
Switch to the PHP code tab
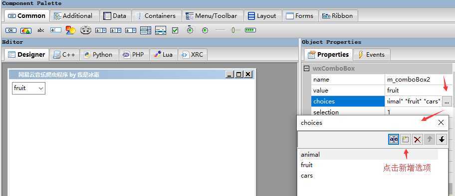click(x=134, y=54)
